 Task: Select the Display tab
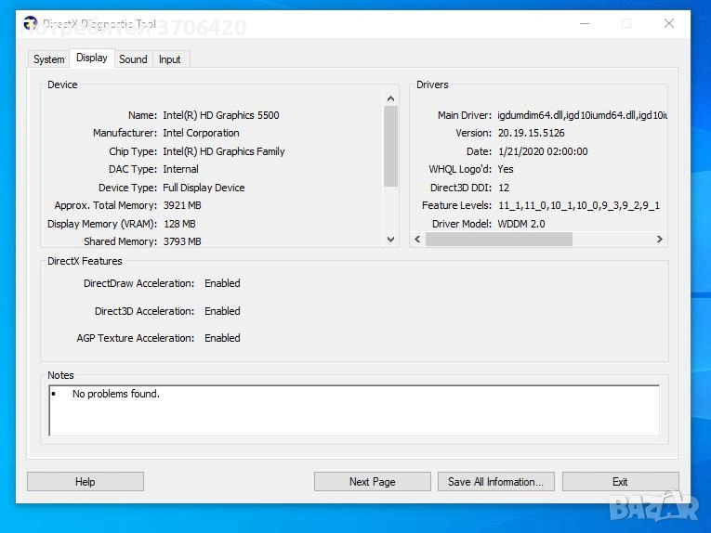click(92, 58)
